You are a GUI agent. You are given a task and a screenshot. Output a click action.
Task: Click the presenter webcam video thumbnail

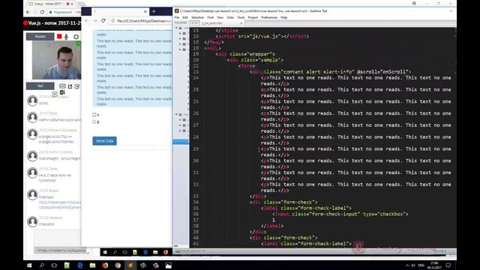pyautogui.click(x=57, y=60)
